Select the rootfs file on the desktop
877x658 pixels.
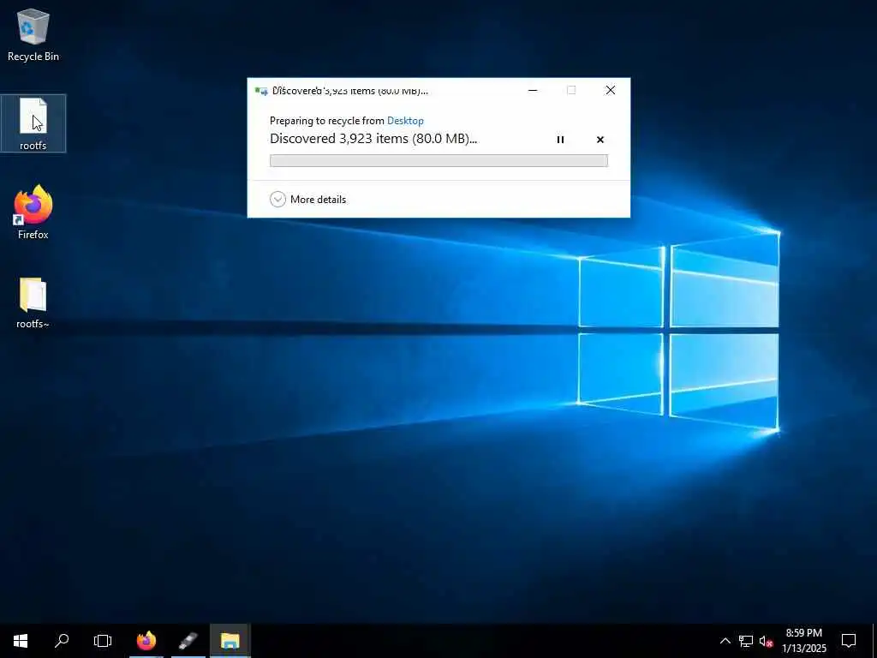pos(33,123)
